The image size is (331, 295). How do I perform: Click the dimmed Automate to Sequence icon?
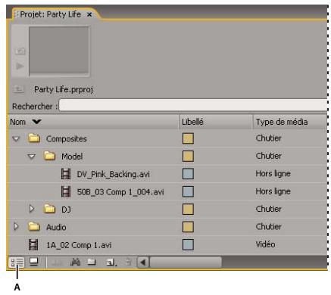click(x=57, y=262)
